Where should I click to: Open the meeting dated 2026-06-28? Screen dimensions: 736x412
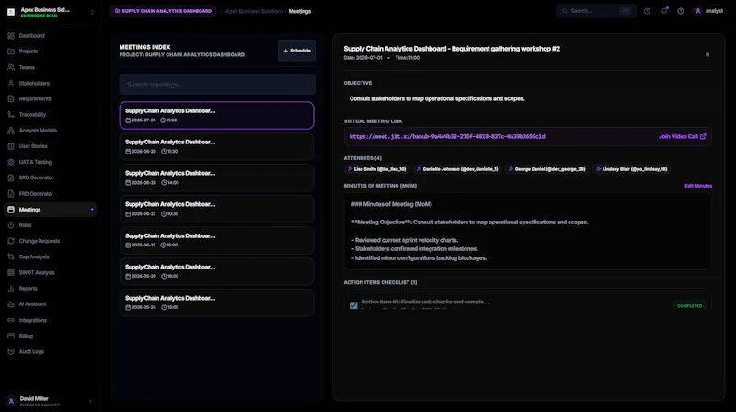[216, 177]
